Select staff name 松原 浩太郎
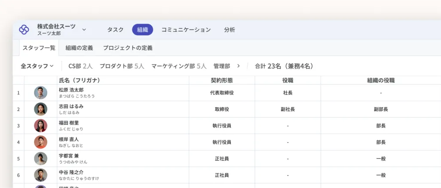The width and height of the screenshot is (441, 188). click(71, 90)
